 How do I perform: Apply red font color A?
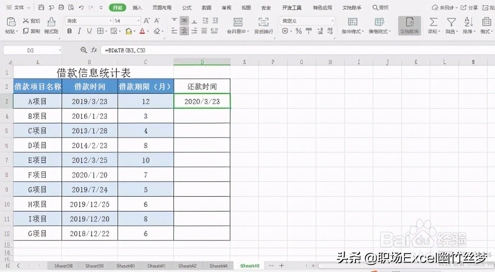pos(143,31)
